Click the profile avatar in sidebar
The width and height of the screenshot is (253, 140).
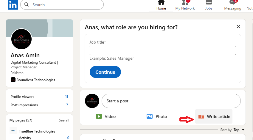tap(21, 39)
